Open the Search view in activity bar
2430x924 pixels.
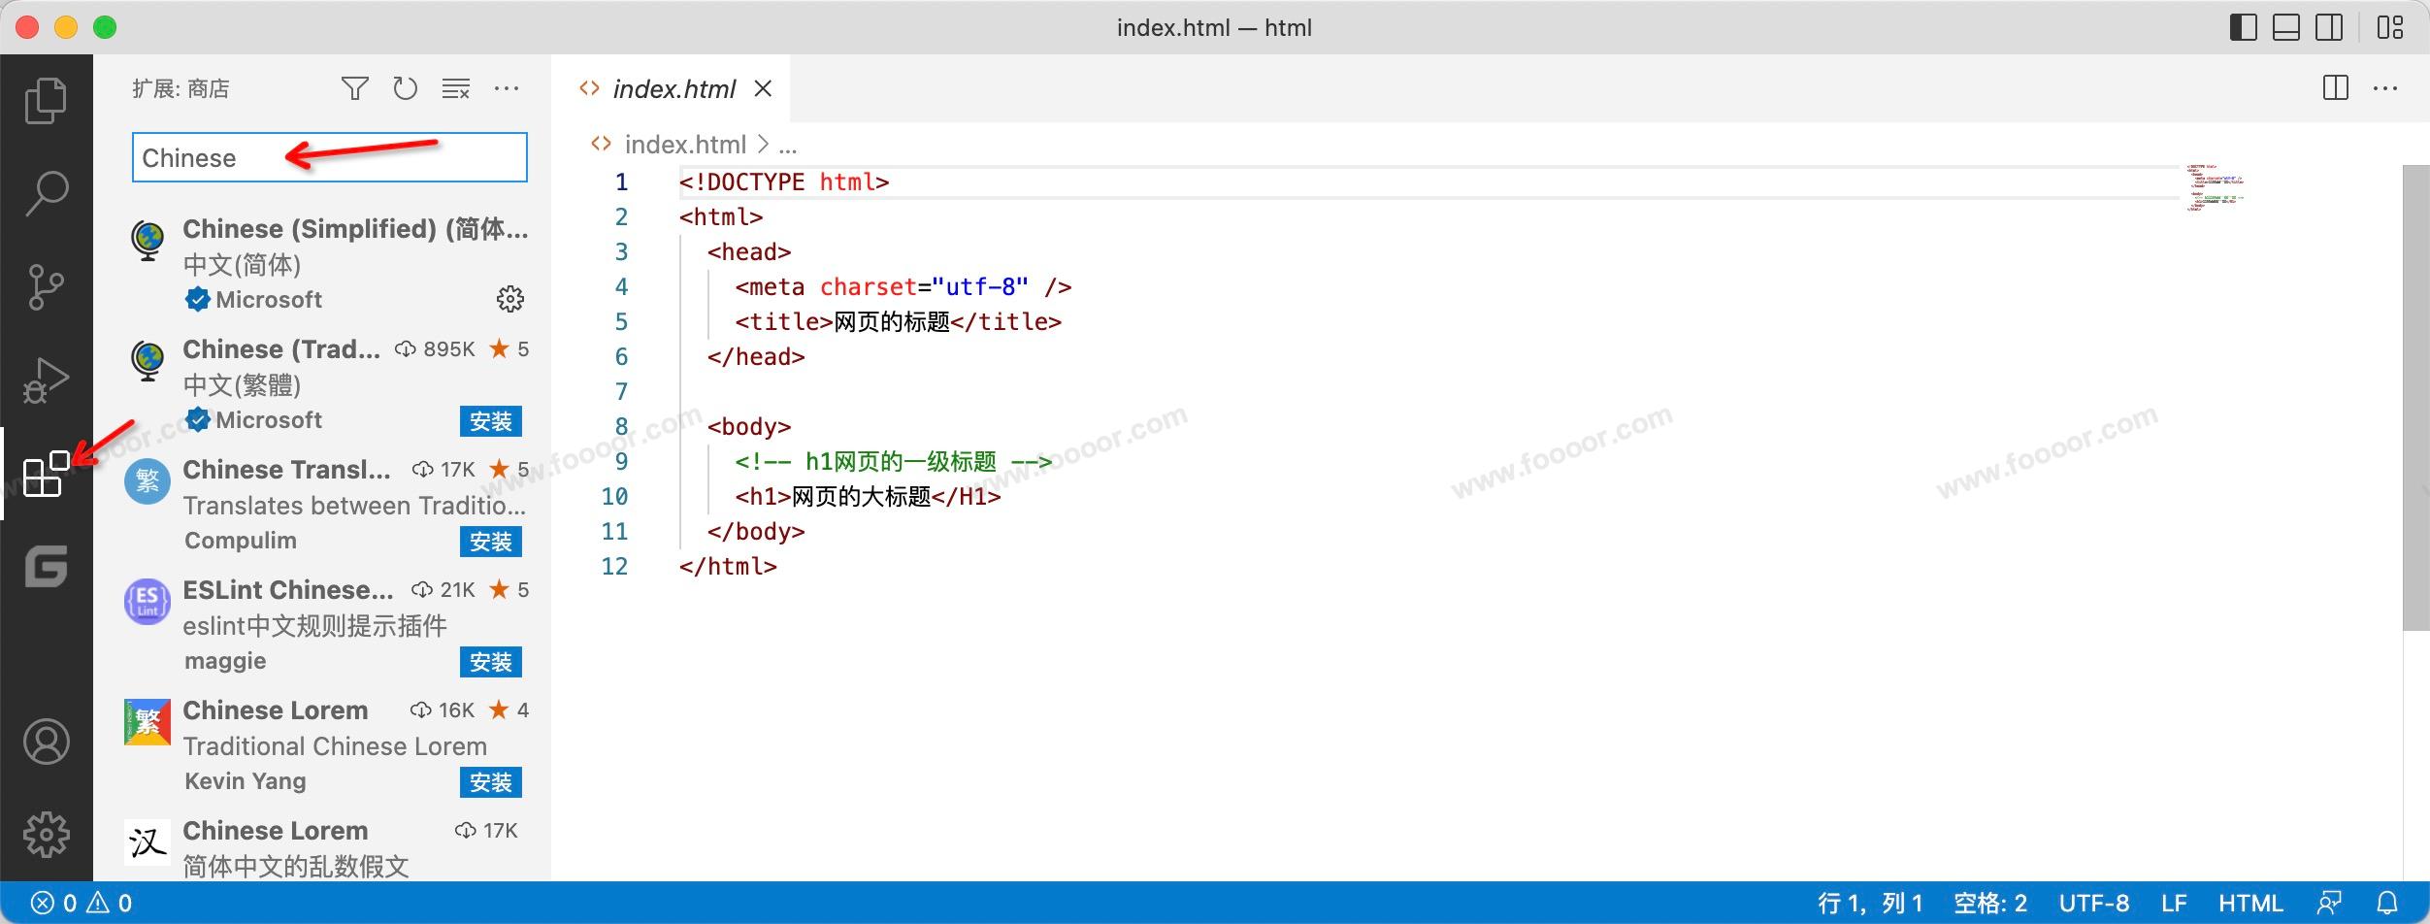(46, 193)
